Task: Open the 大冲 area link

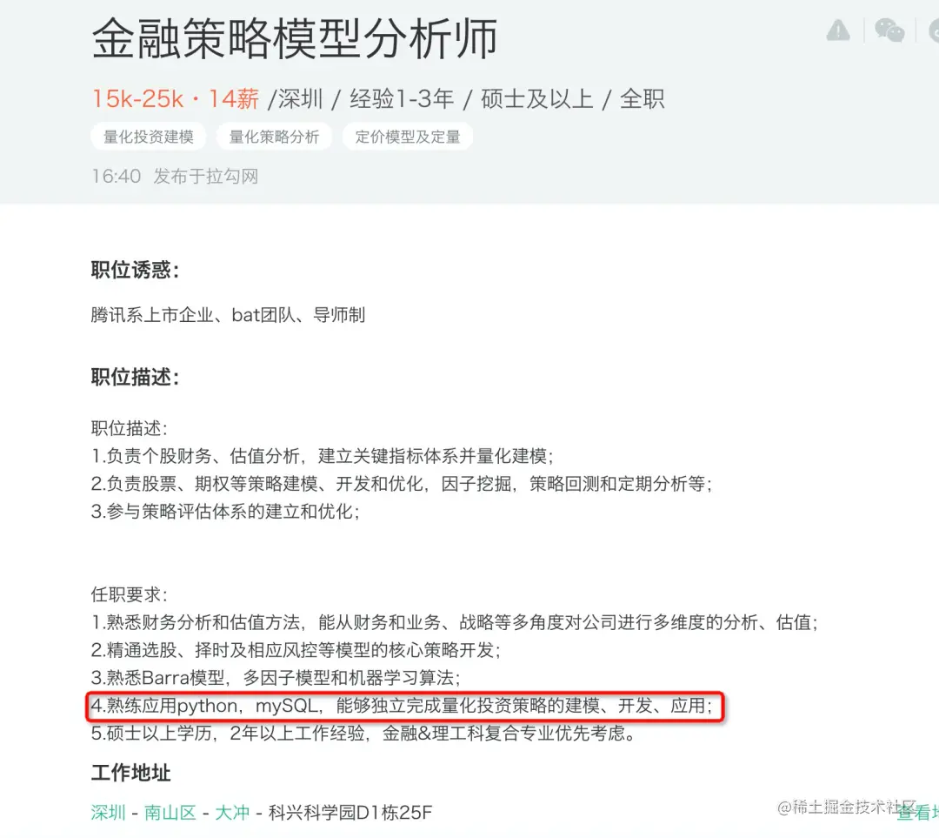Action: pyautogui.click(x=232, y=813)
